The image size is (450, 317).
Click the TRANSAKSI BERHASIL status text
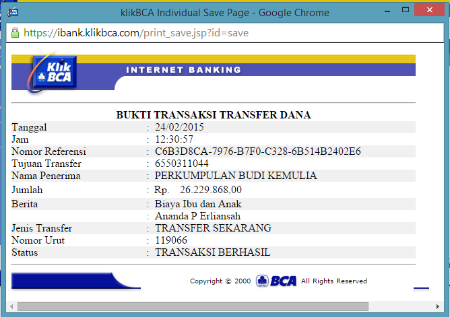tap(212, 252)
